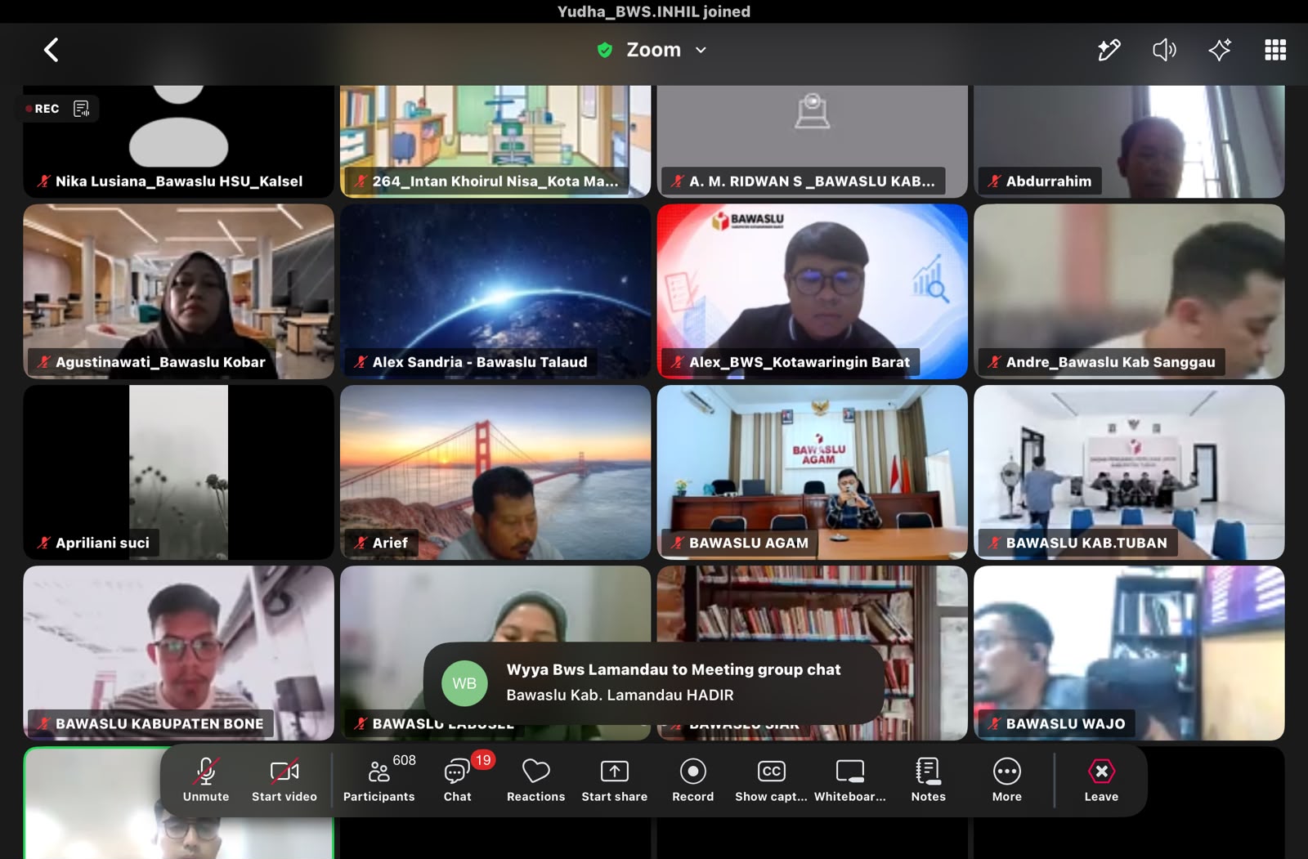Switch layout with the grid view icon
This screenshot has width=1308, height=859.
pyautogui.click(x=1275, y=50)
